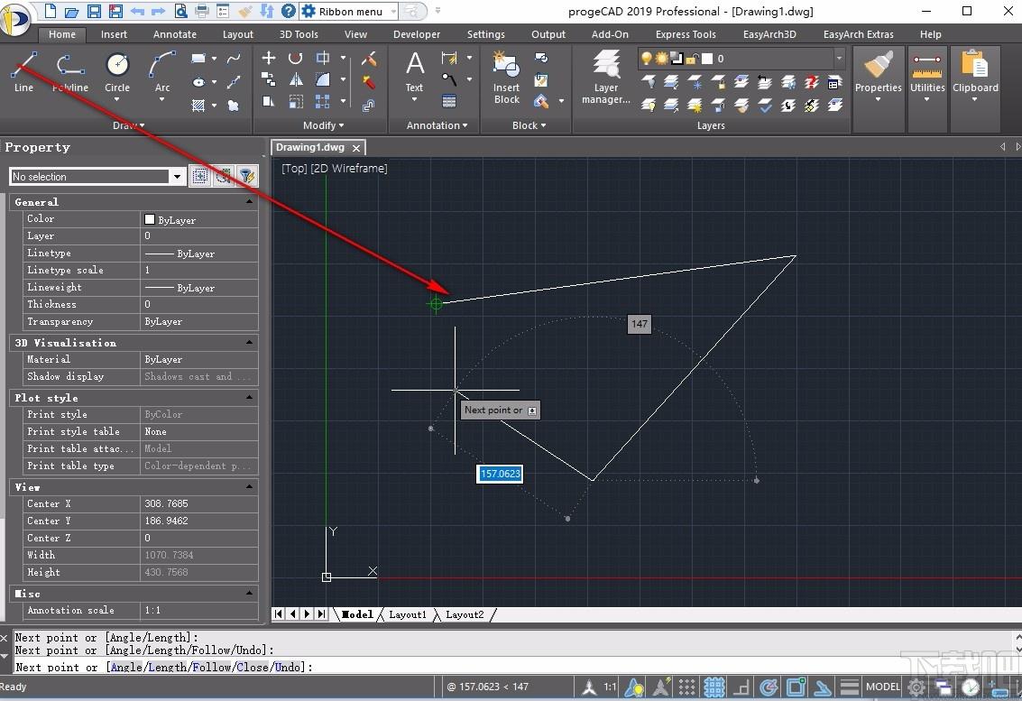The image size is (1022, 701).
Task: Select the Arc tool
Action: coord(161,72)
